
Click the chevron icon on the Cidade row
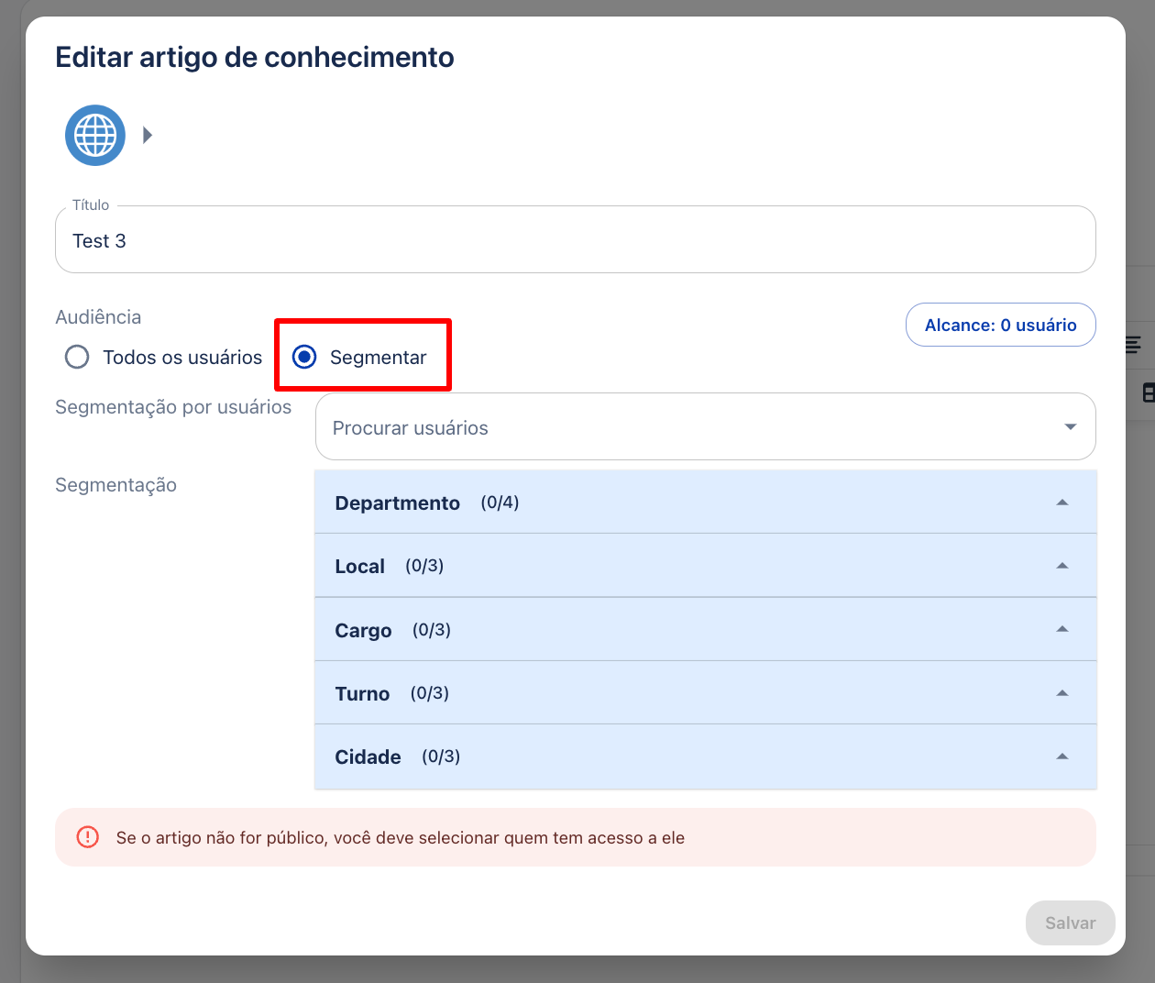pos(1062,757)
